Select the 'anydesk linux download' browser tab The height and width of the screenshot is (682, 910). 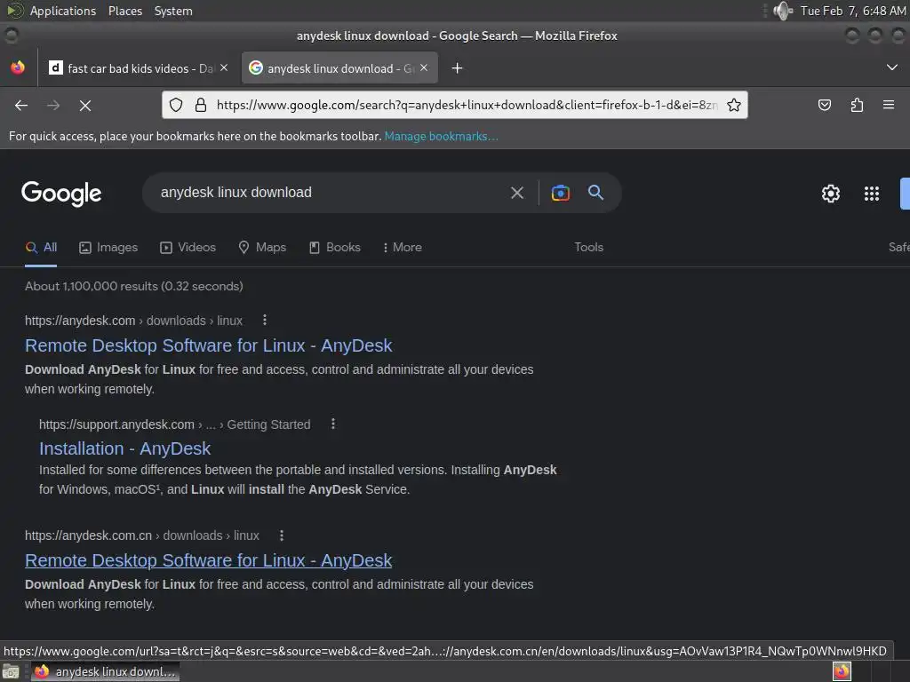[339, 67]
